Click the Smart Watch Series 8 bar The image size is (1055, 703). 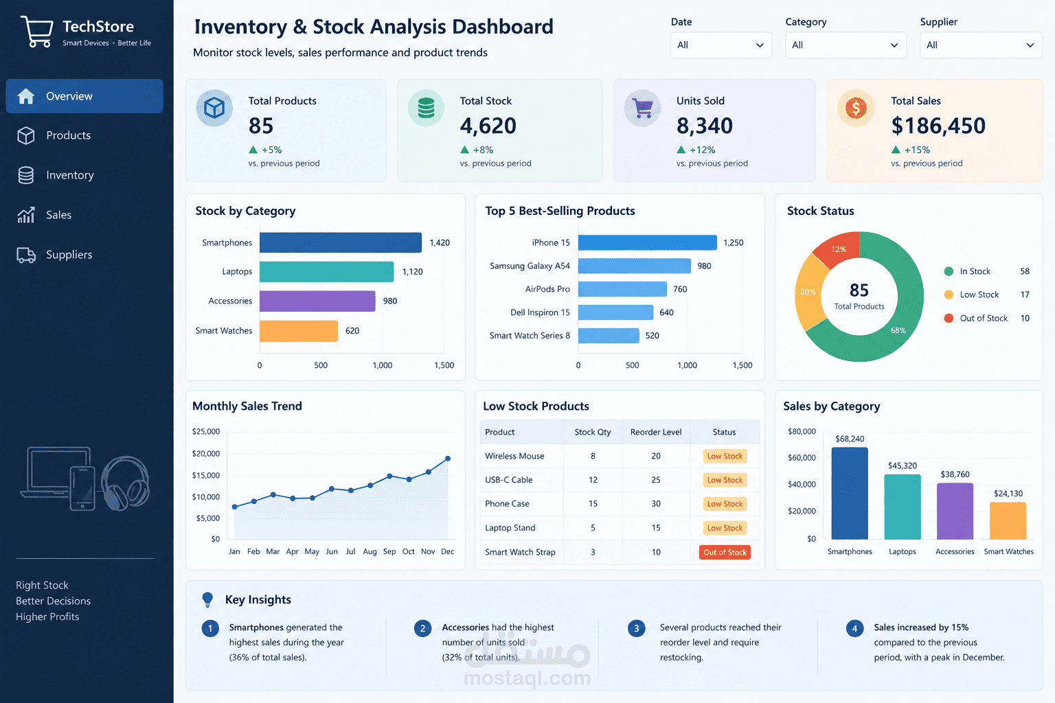point(609,336)
